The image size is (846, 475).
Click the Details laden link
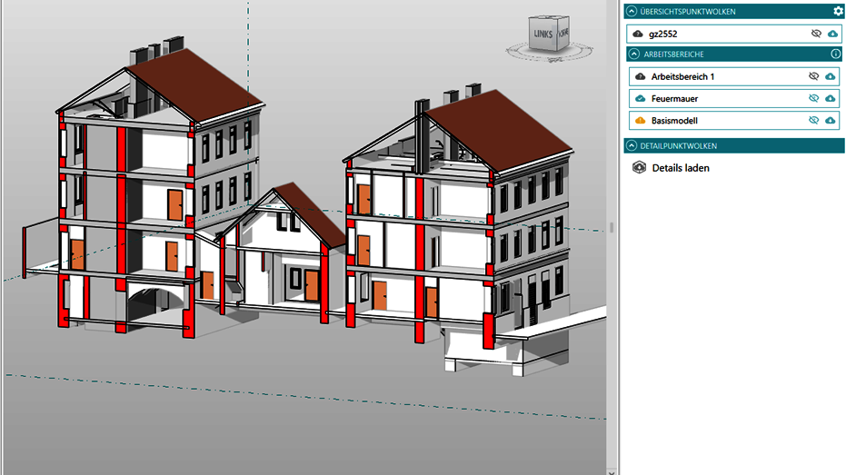681,168
